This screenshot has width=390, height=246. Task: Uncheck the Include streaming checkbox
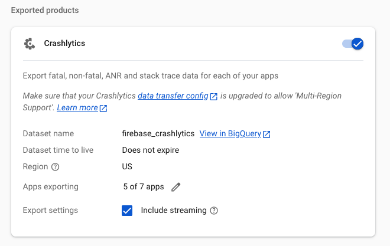(127, 211)
